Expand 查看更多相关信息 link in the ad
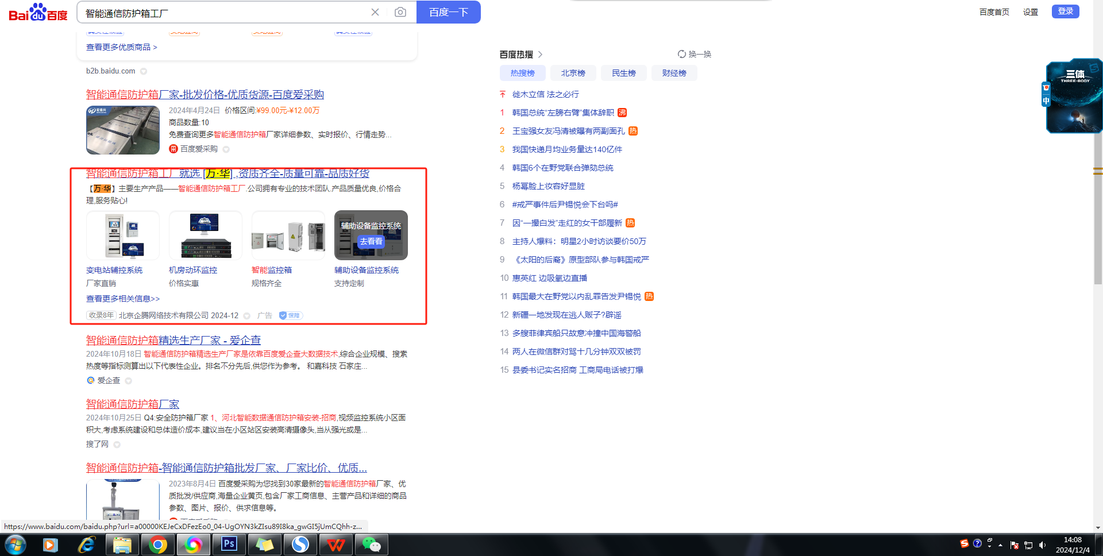 123,299
